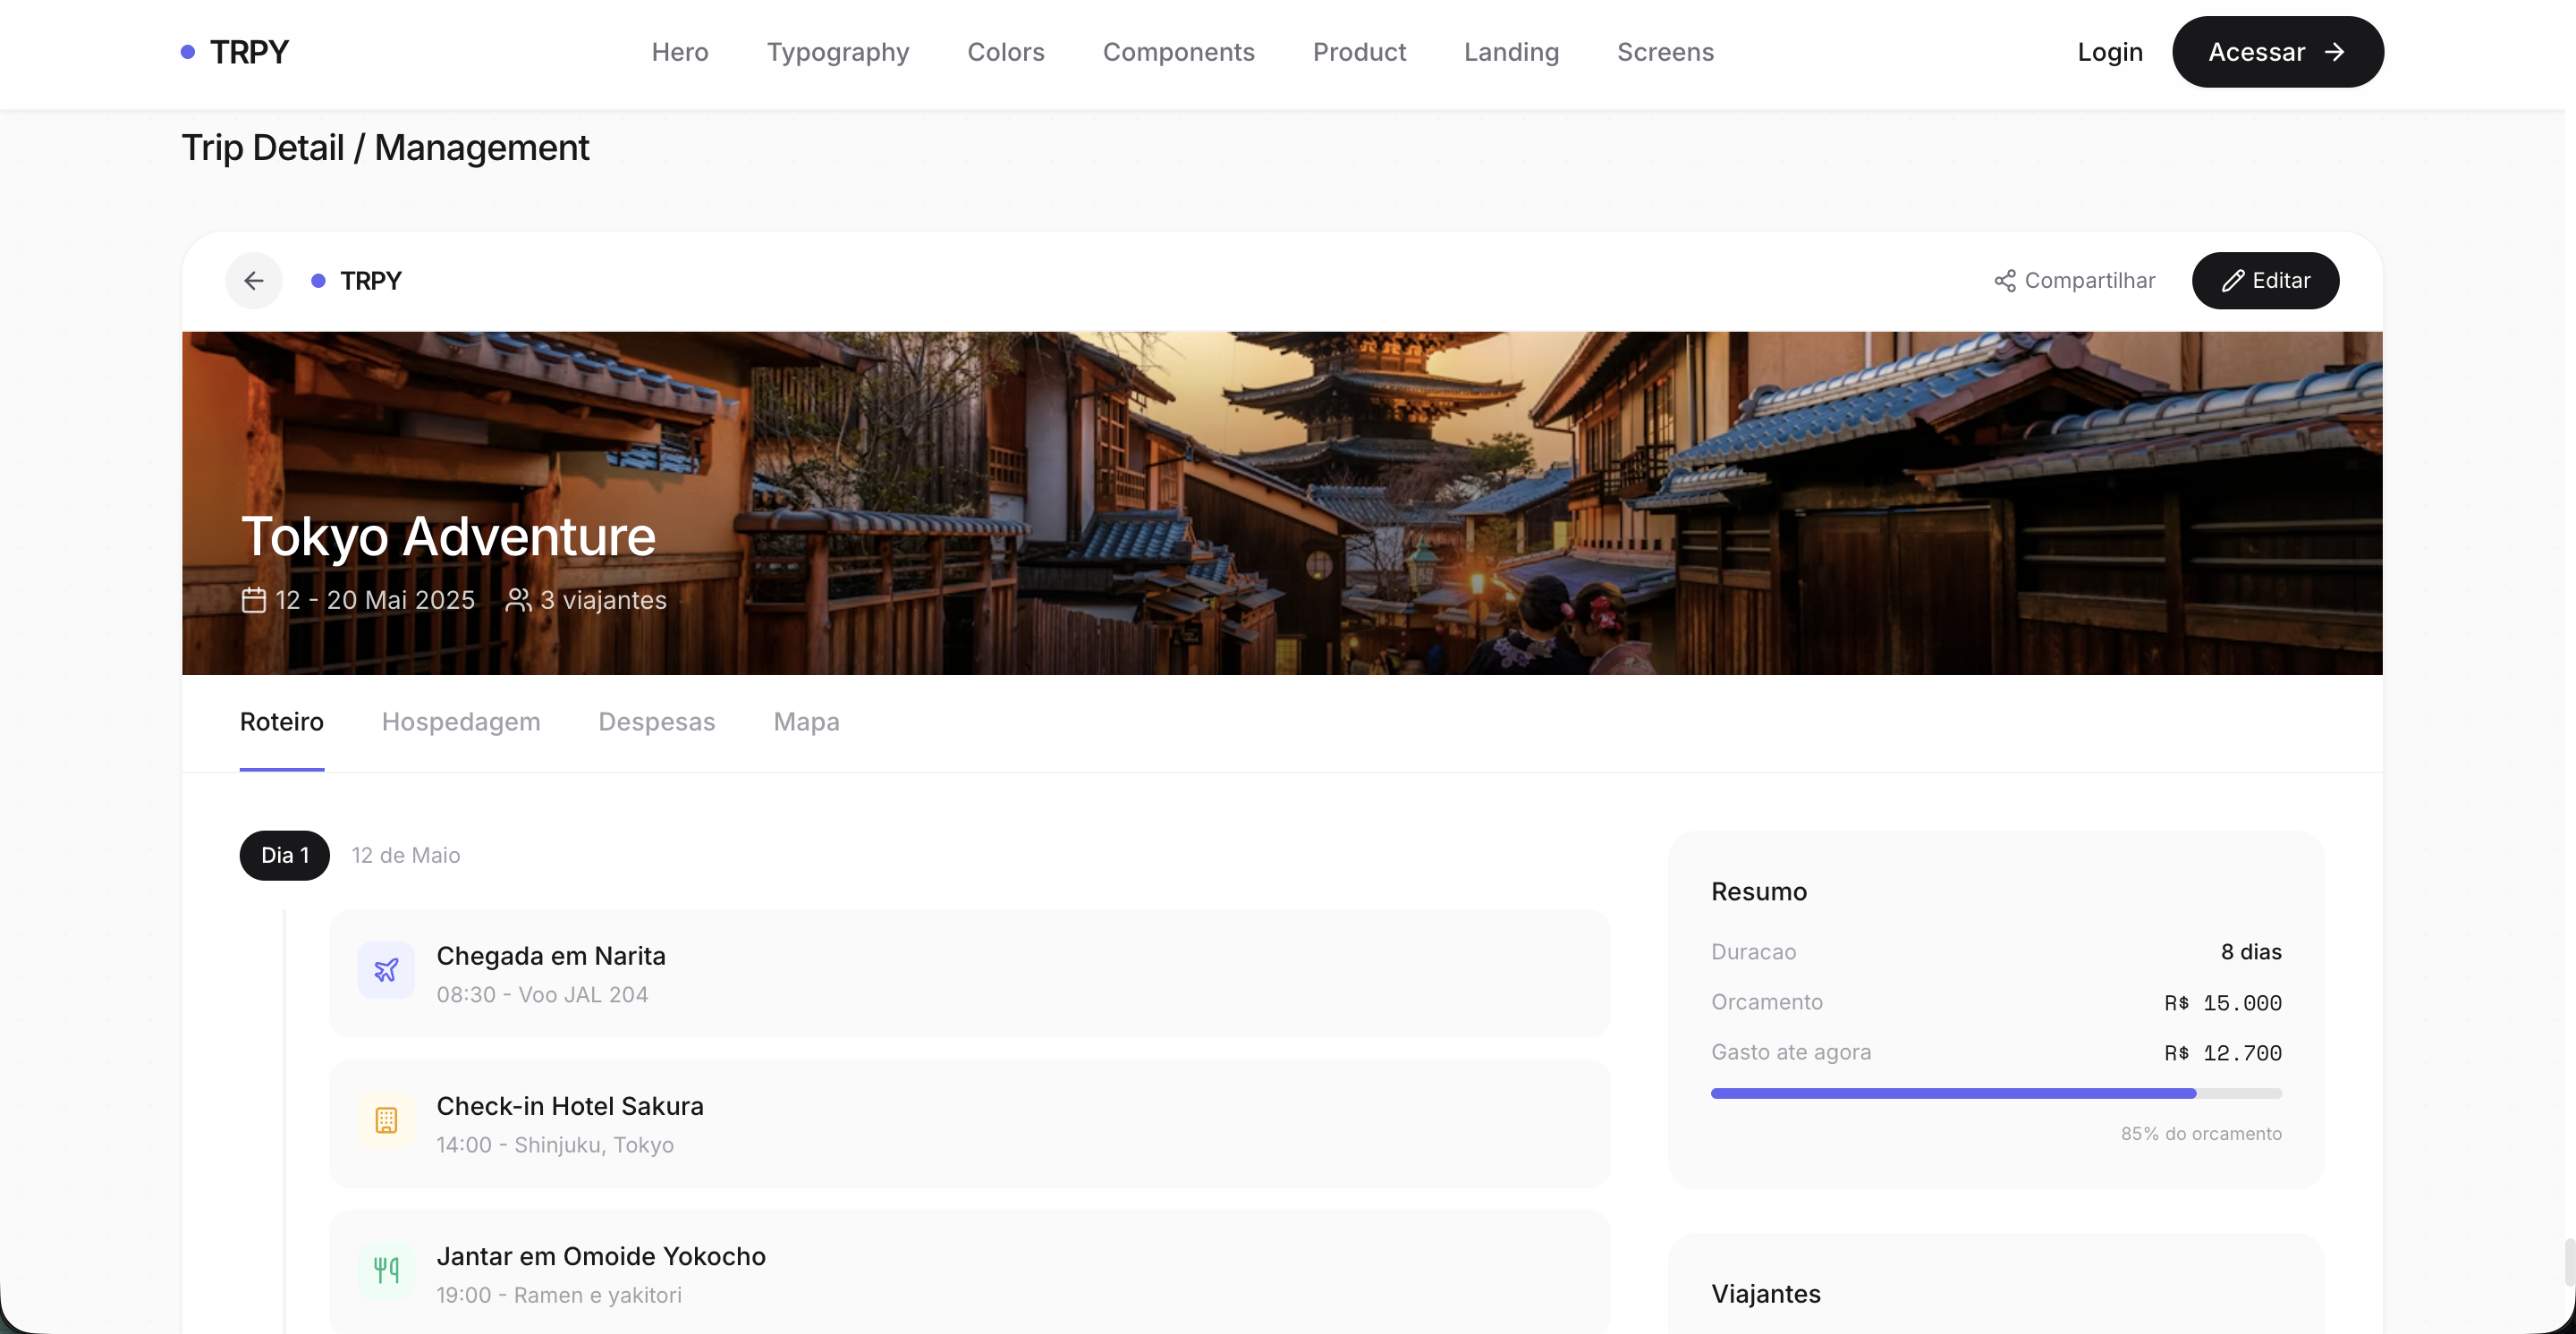
Task: Click the Trip Detail / Management heading
Action: pos(385,147)
